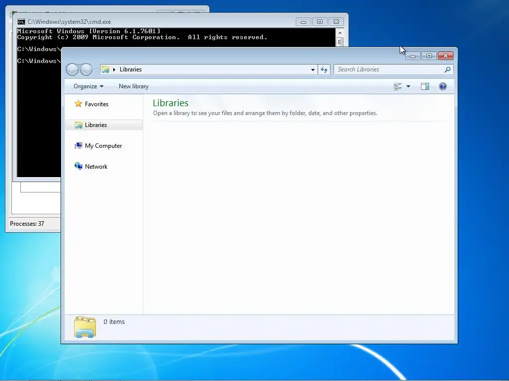Click the Network icon
The image size is (509, 381).
78,166
